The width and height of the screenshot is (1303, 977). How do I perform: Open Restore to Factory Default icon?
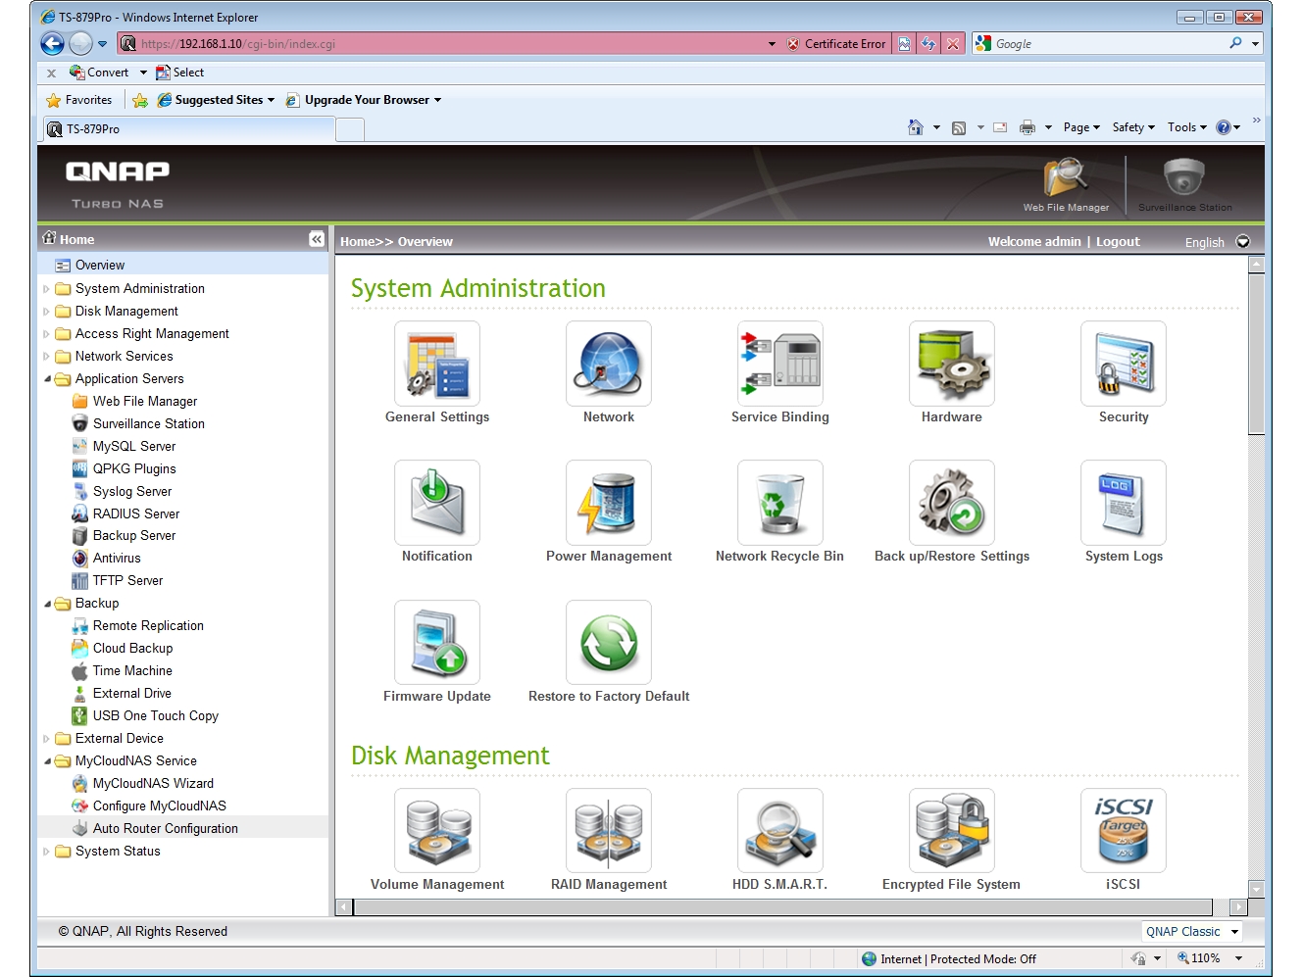click(x=609, y=643)
